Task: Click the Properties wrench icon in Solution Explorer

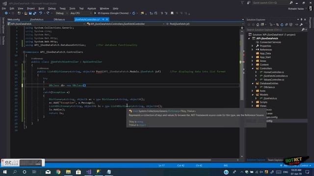Action: [301, 25]
